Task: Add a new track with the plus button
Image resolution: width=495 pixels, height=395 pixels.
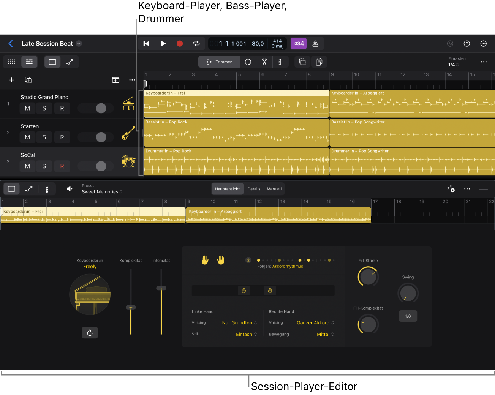Action: point(11,80)
